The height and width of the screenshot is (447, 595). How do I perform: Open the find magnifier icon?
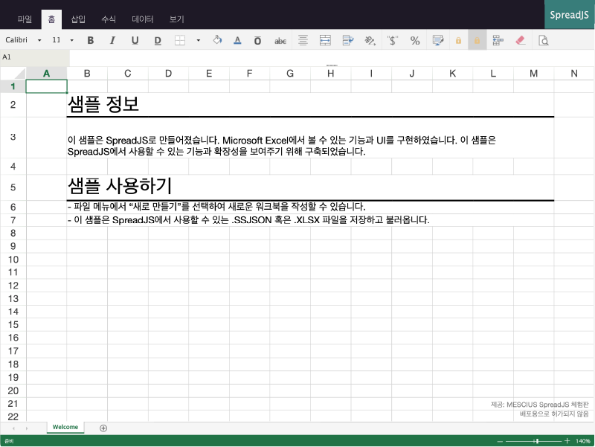[544, 40]
